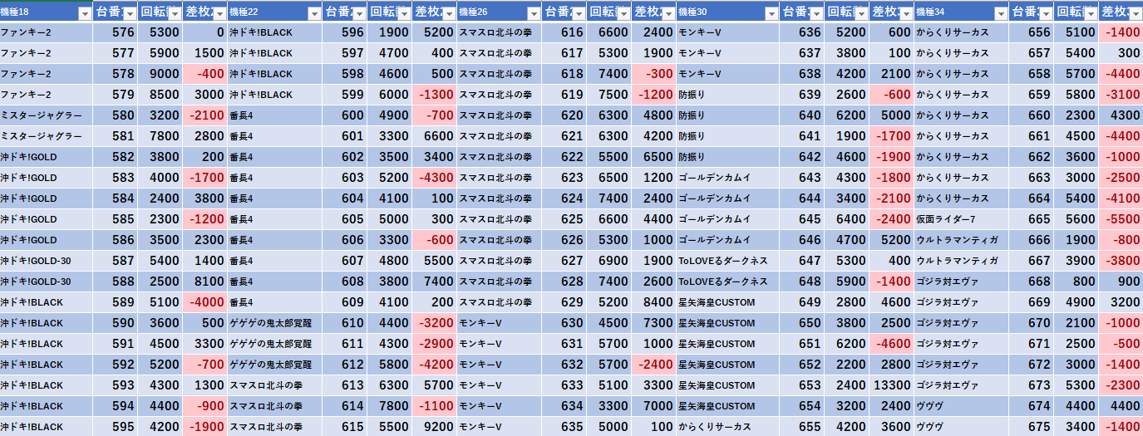Open the 機種18 column filter dropdown
Screen dimensions: 1143x436
(x=85, y=13)
